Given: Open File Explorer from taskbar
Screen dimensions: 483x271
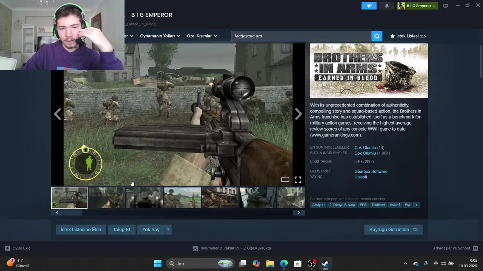Looking at the screenshot, I should tap(270, 263).
